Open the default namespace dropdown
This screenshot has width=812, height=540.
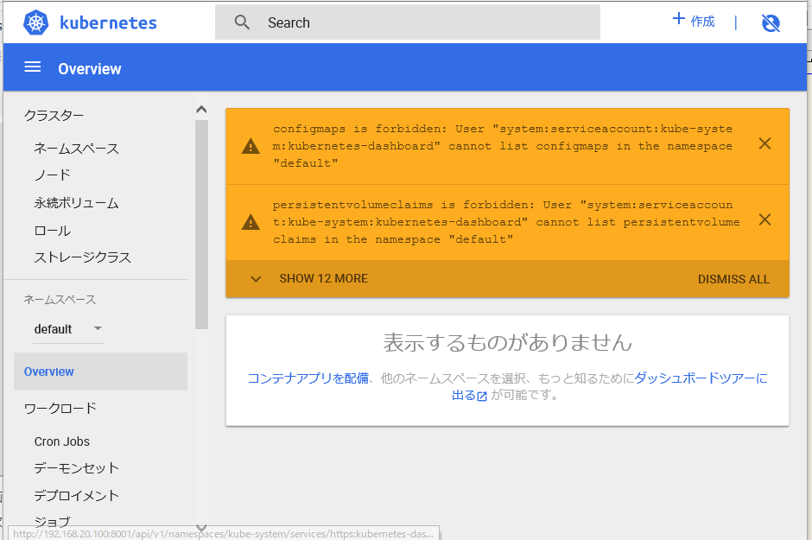pyautogui.click(x=68, y=329)
